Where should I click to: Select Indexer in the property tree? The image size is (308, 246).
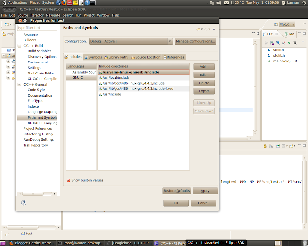click(x=34, y=107)
